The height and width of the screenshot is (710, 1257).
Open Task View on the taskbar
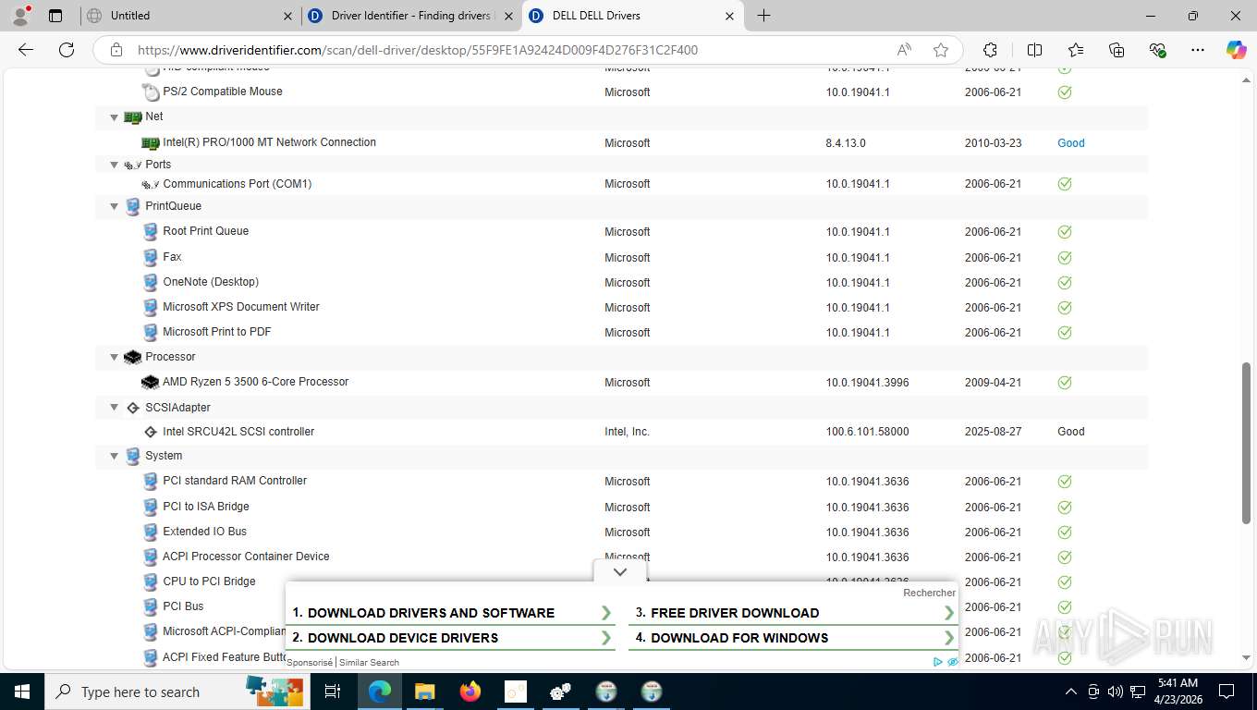click(333, 692)
